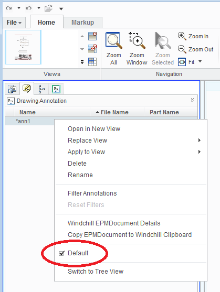Screen dimensions: 220x292
Task: Open the structure tree panel icon
Action: coord(41,89)
